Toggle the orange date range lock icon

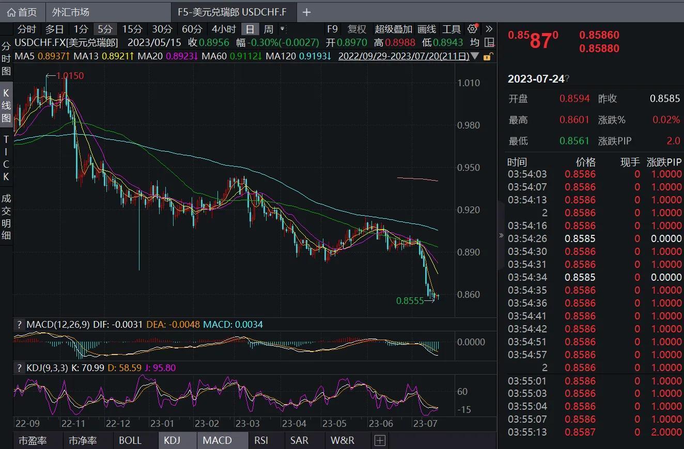tap(487, 56)
